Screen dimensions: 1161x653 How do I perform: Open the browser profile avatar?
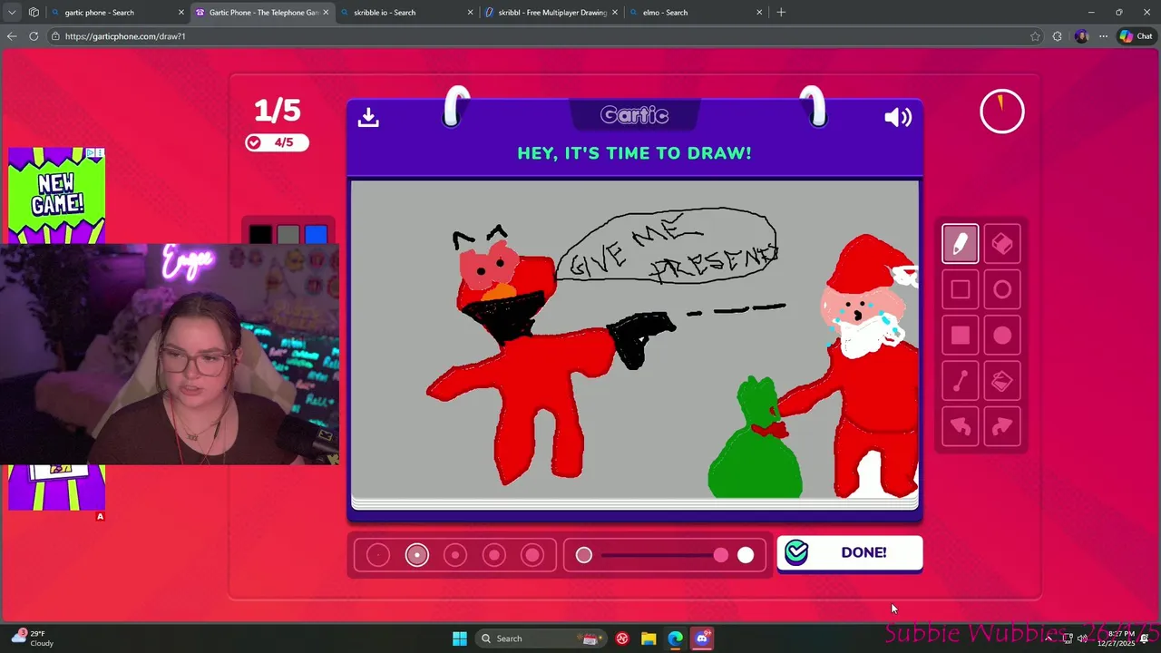(x=1081, y=36)
